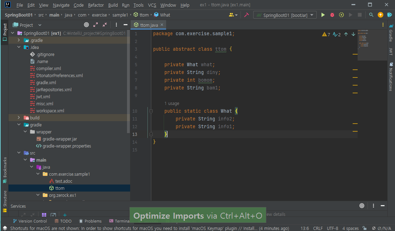Change line separator by clicking CRLF
The image size is (395, 231).
click(318, 228)
